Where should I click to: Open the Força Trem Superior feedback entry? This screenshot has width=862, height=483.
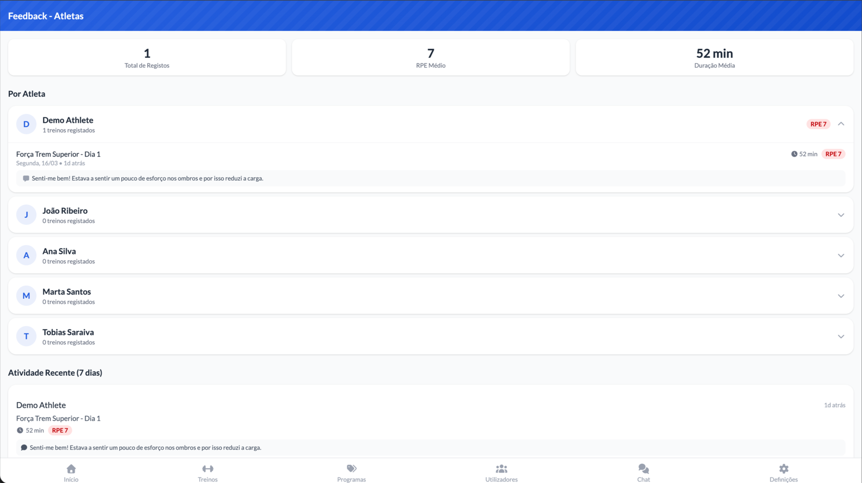pyautogui.click(x=59, y=154)
